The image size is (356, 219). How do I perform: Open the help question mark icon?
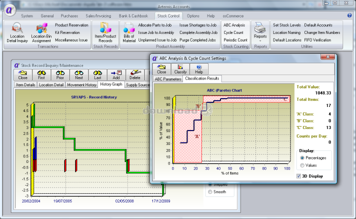[x=349, y=15]
